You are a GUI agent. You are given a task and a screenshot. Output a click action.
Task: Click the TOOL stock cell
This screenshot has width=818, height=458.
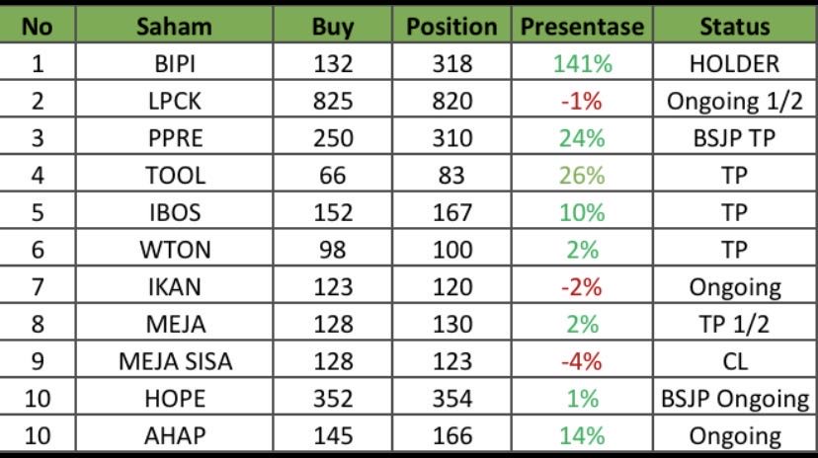174,176
